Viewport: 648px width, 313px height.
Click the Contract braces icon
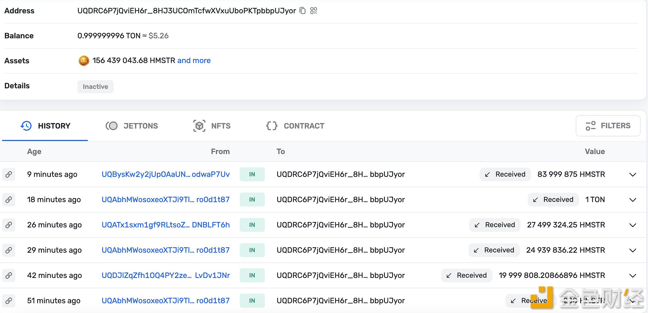(272, 126)
